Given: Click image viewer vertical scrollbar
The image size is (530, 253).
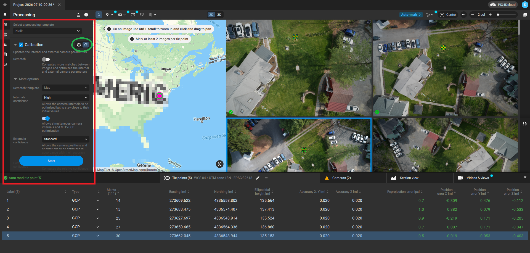Looking at the screenshot, I should coord(519,27).
